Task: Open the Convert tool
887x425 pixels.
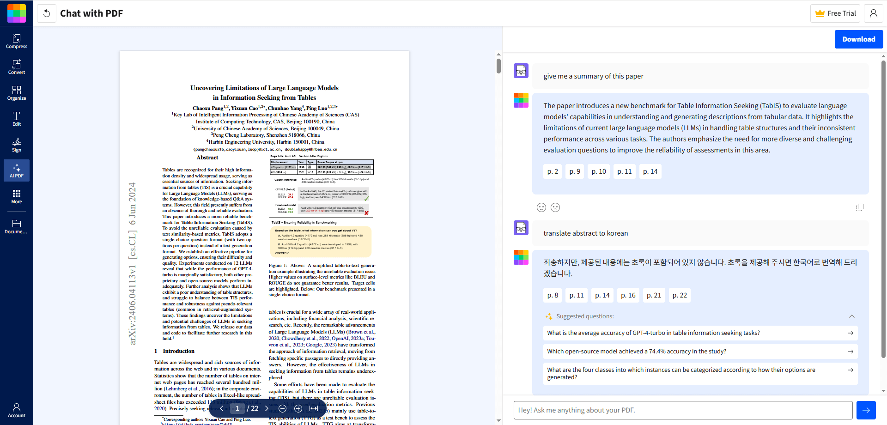Action: (17, 67)
